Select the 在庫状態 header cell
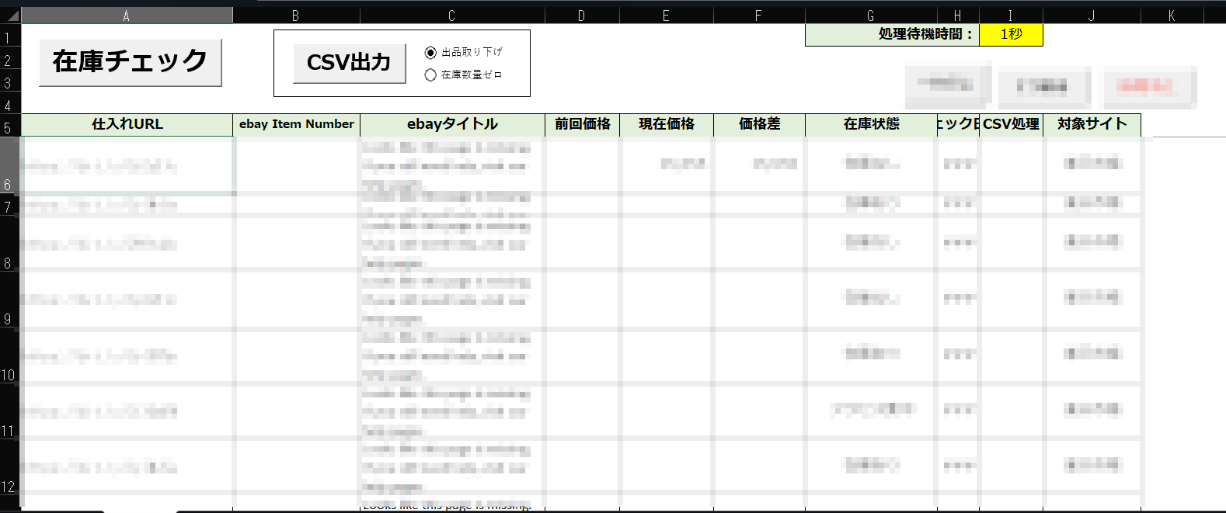This screenshot has height=513, width=1226. [871, 125]
